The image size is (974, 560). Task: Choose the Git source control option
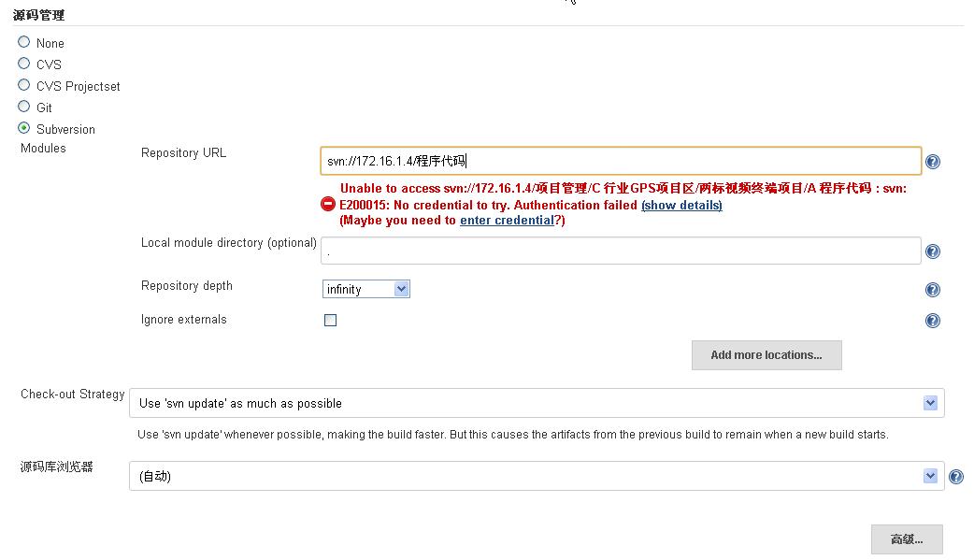pos(24,107)
